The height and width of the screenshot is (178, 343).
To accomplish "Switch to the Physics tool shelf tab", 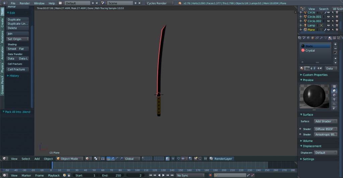I will coord(2,67).
